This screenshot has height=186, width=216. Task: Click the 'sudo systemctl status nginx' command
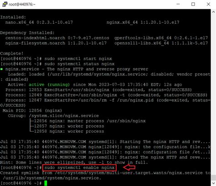(x=79, y=64)
